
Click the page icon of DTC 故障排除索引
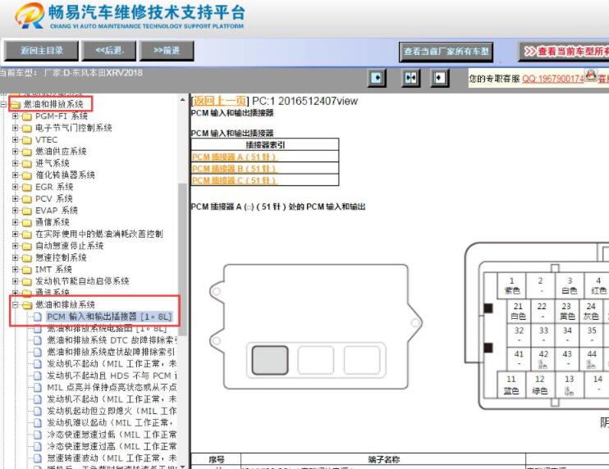tap(37, 340)
